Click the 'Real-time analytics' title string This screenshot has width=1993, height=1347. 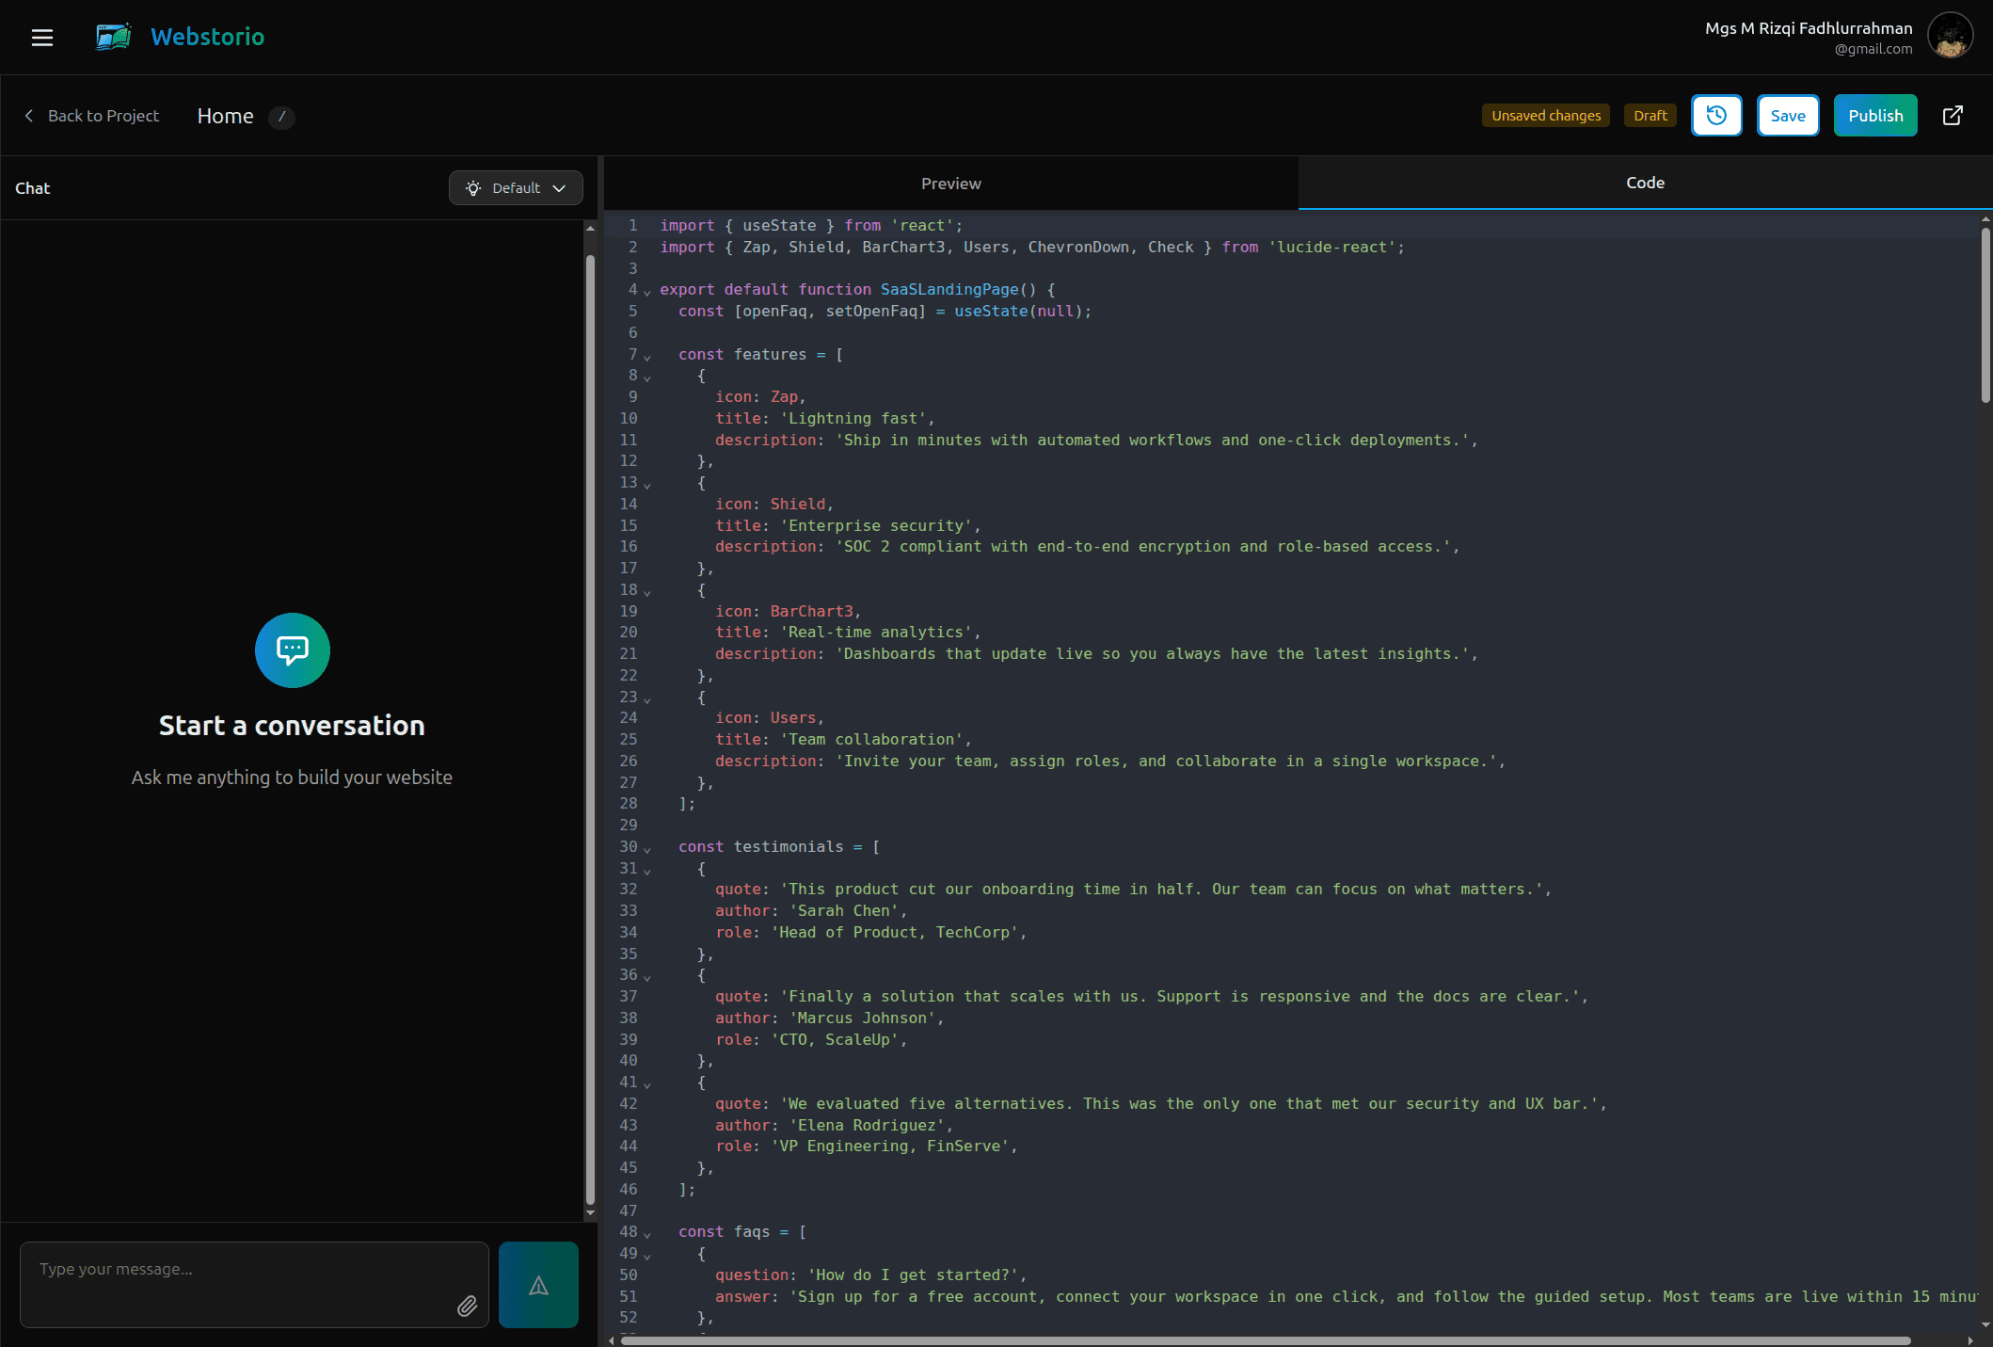click(876, 633)
